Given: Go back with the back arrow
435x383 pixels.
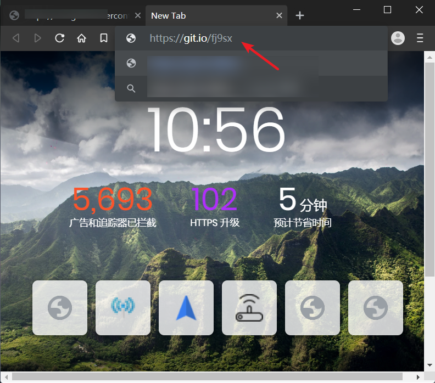Looking at the screenshot, I should [x=16, y=38].
